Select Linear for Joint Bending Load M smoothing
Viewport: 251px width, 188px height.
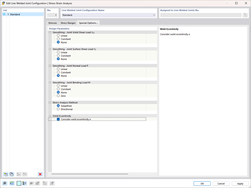[x=58, y=86]
